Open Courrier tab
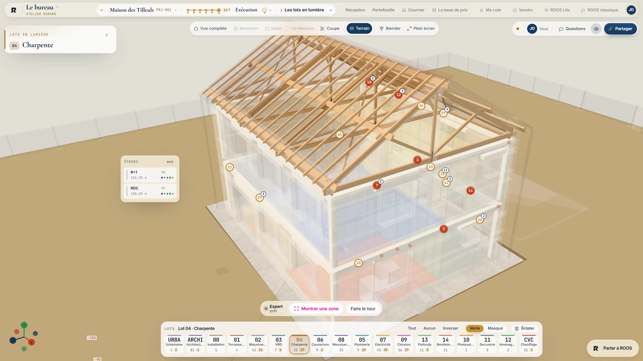 pos(413,10)
